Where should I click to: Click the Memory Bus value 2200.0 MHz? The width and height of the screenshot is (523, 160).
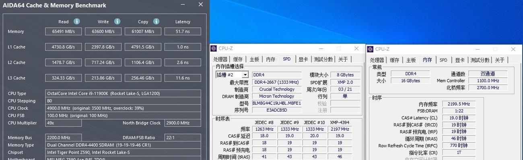tap(63, 138)
